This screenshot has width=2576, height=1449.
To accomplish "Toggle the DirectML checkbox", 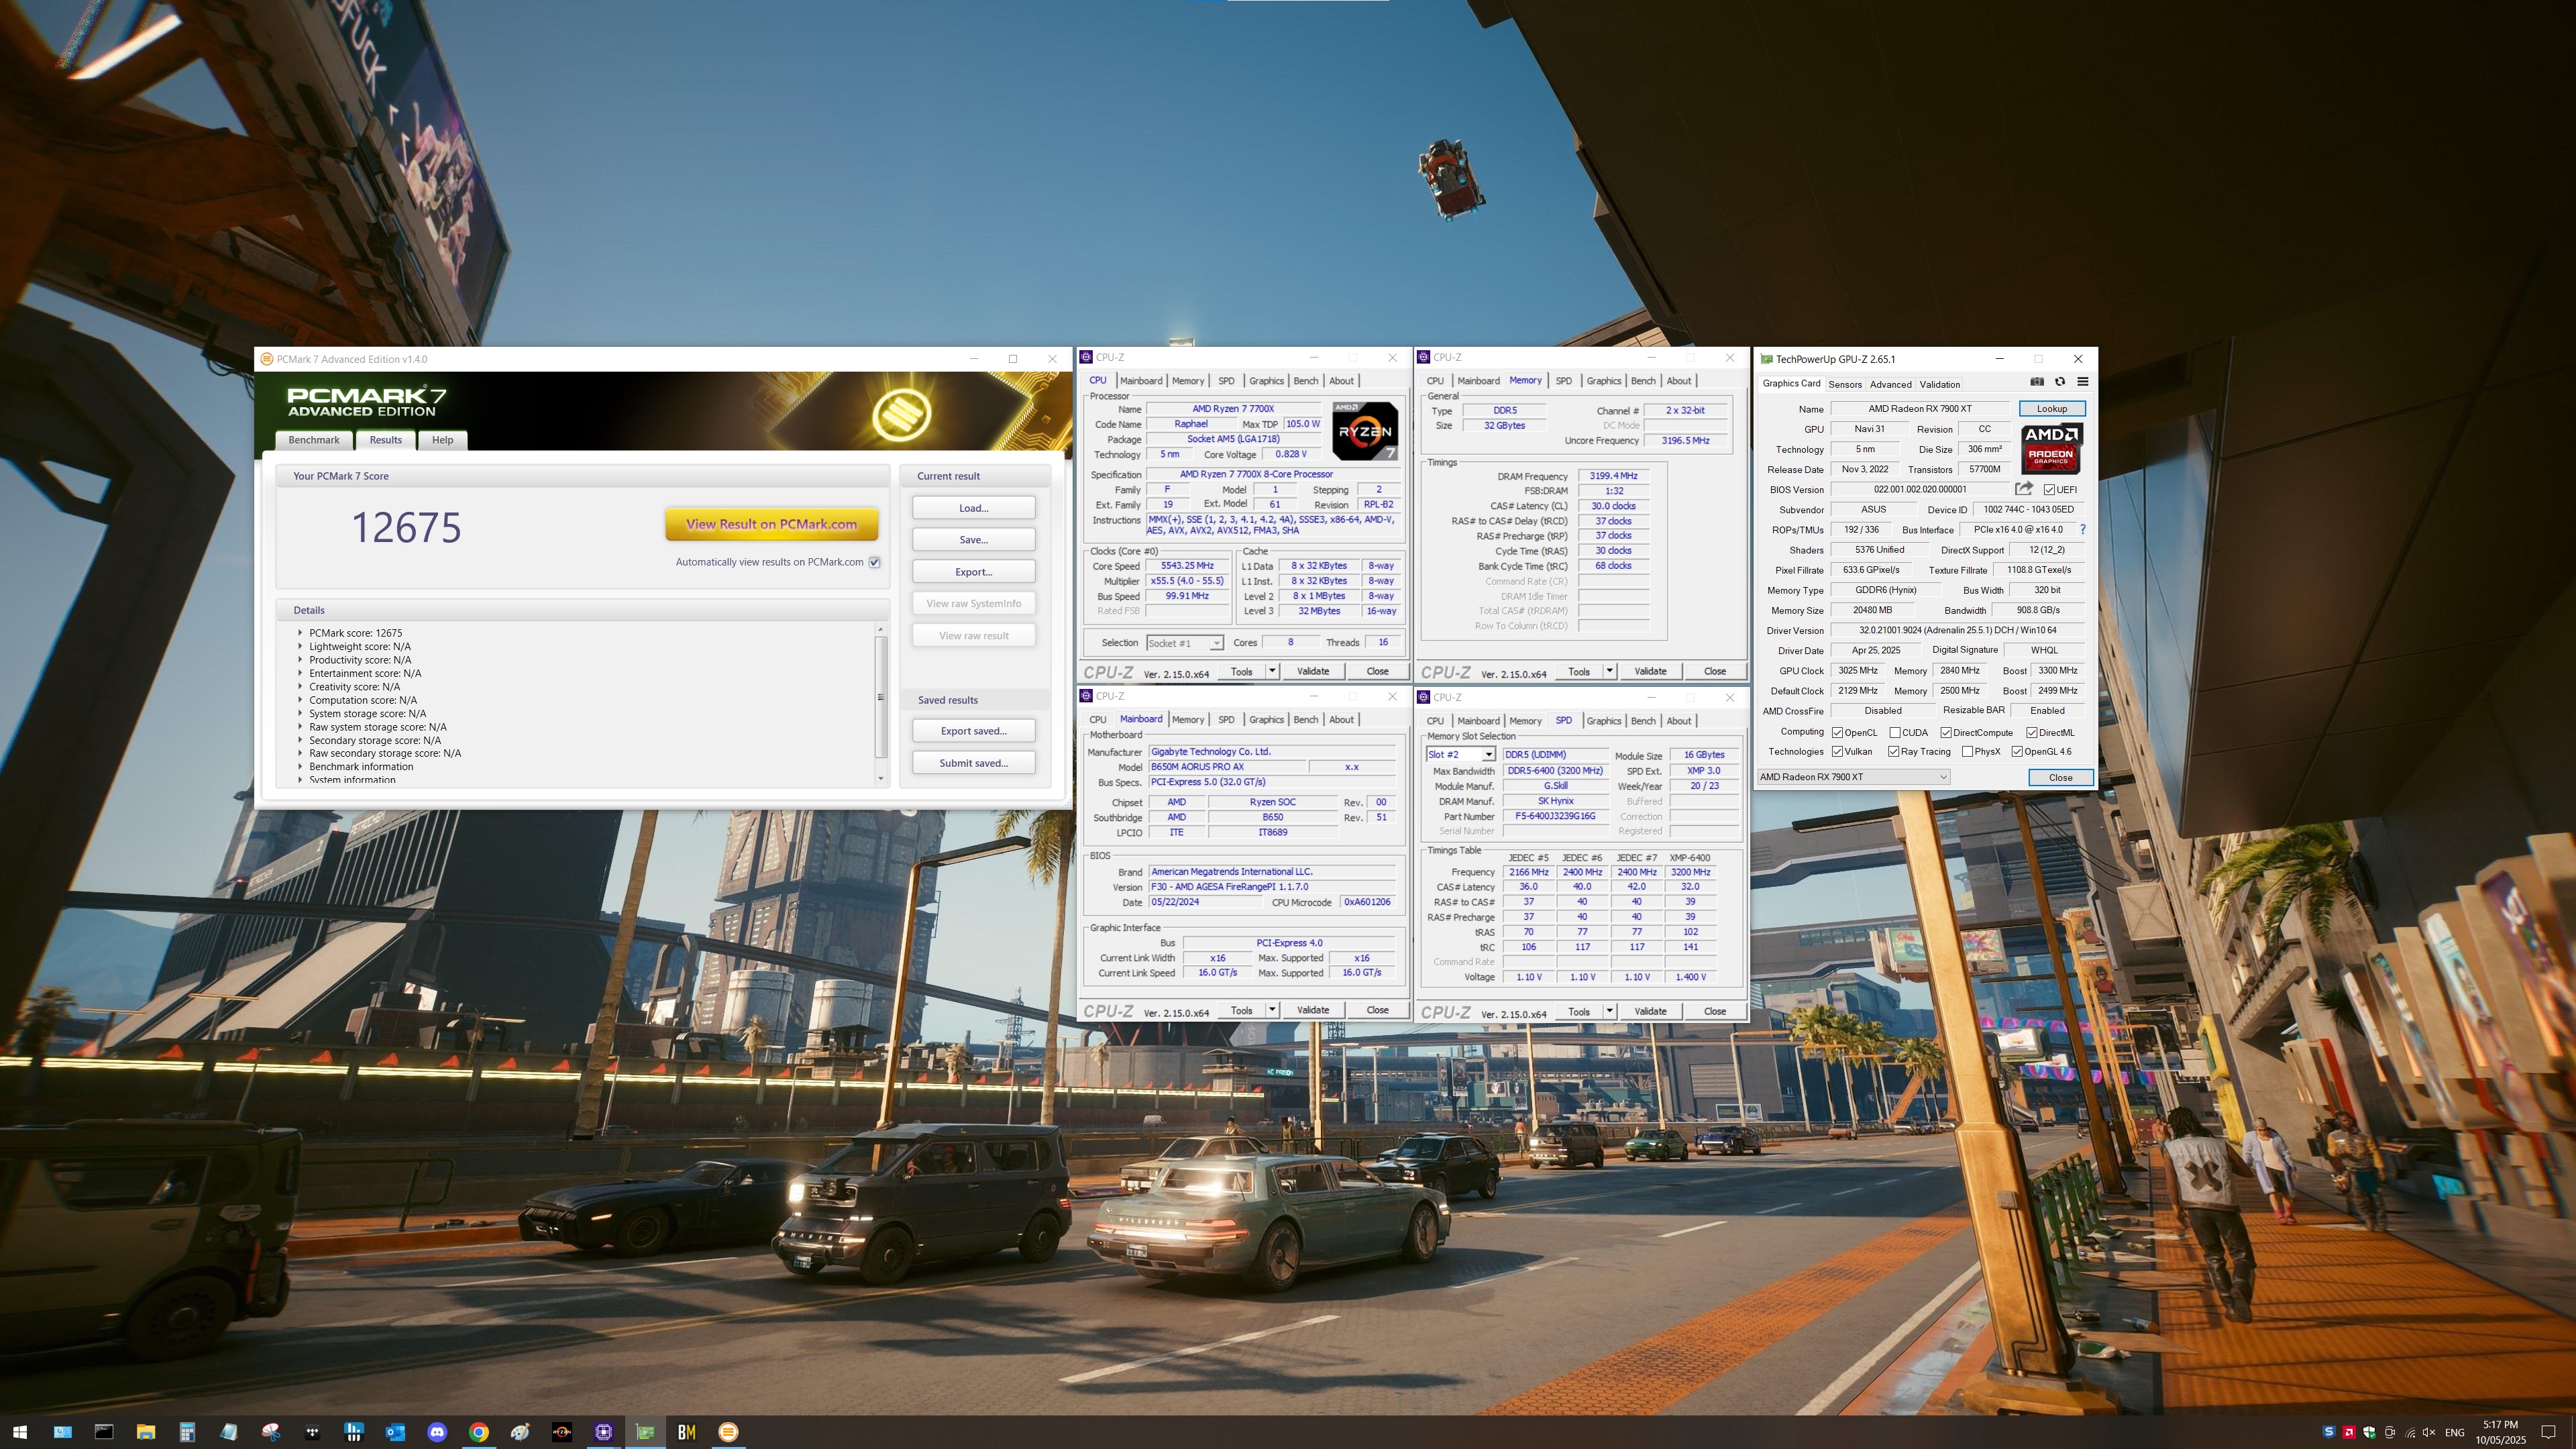I will pos(2032,733).
